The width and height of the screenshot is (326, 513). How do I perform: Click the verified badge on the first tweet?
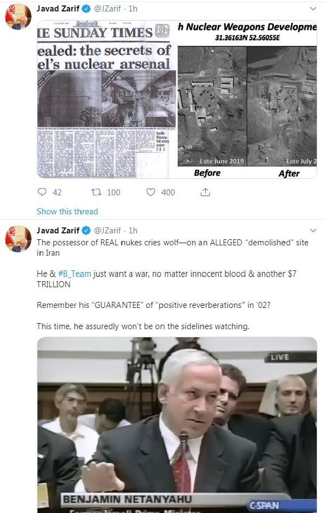pos(86,9)
